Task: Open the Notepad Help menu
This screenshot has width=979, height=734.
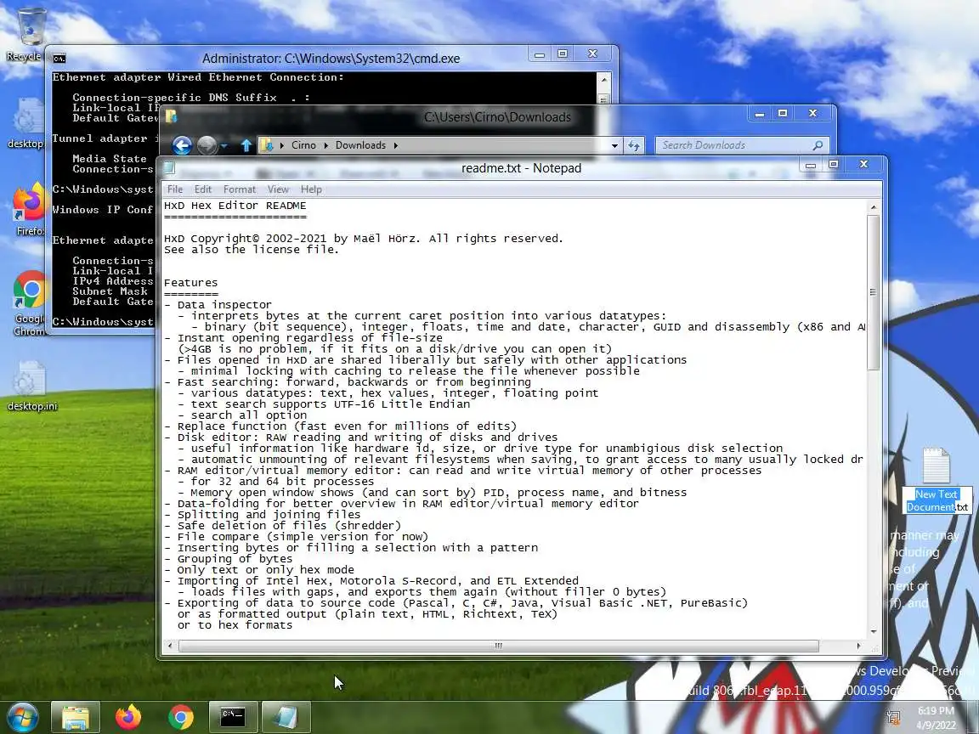Action: click(x=311, y=189)
